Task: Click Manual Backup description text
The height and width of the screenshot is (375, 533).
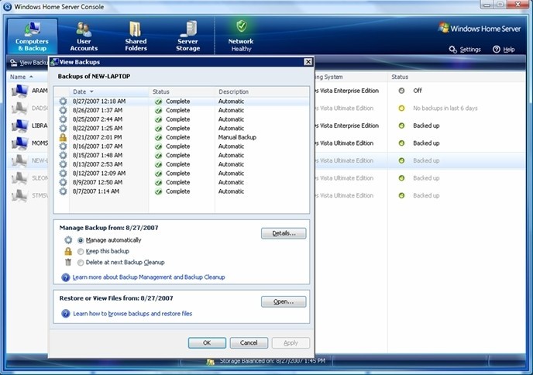Action: (237, 137)
